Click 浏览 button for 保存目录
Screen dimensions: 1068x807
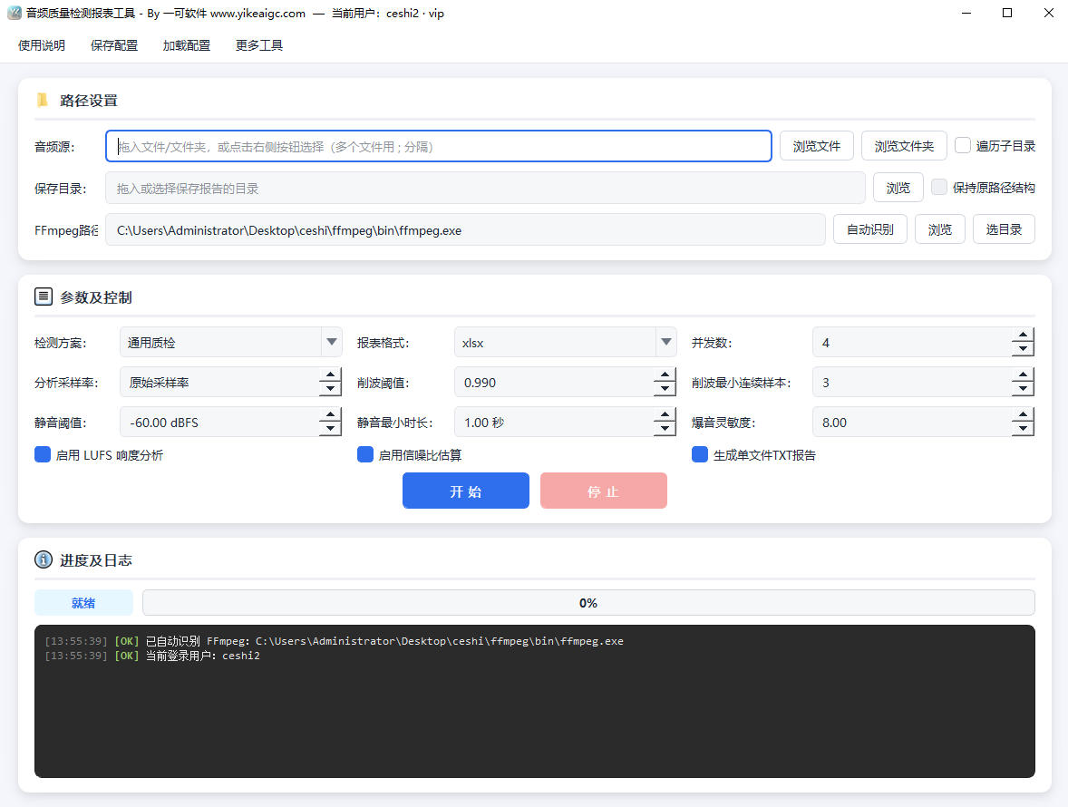[898, 188]
